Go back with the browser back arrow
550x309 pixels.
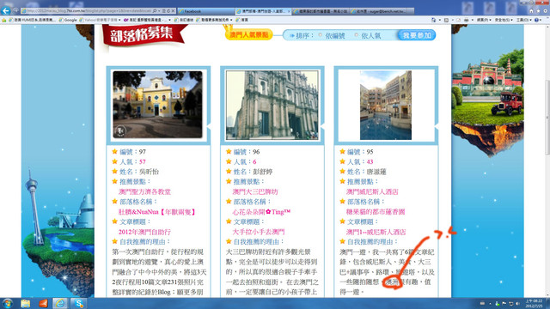pos(6,11)
